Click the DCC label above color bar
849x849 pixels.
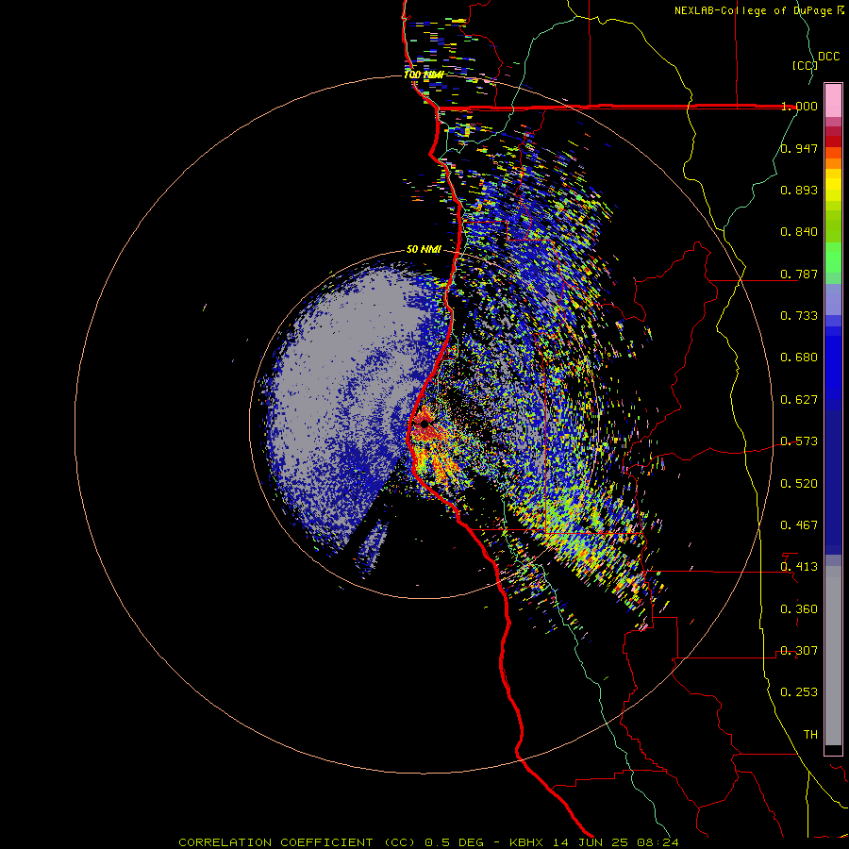[x=828, y=57]
